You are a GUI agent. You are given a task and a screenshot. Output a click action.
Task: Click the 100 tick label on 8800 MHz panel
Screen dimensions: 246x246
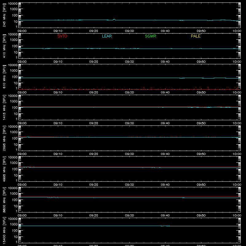click(x=15, y=200)
